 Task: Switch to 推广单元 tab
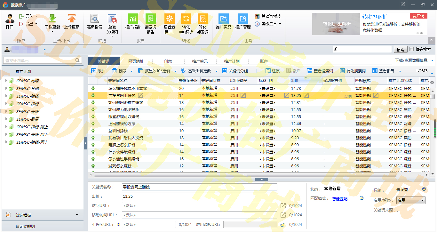200,61
